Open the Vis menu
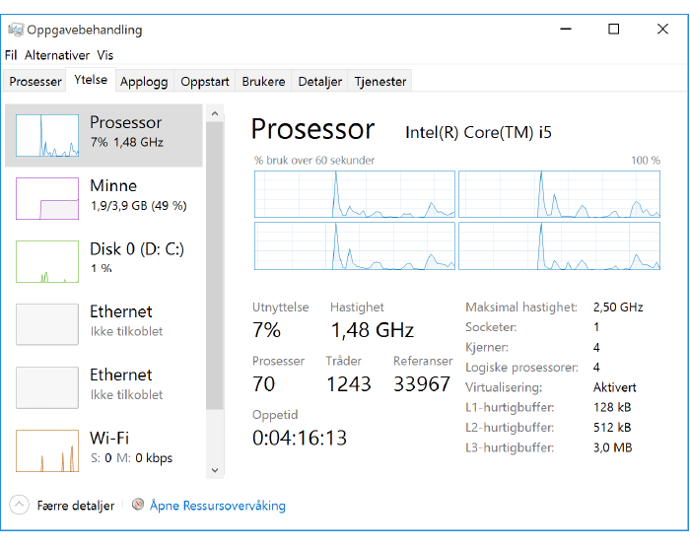The width and height of the screenshot is (690, 546). coord(105,55)
